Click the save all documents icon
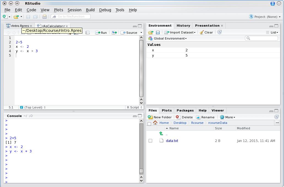This screenshot has width=284, height=187. [x=35, y=17]
